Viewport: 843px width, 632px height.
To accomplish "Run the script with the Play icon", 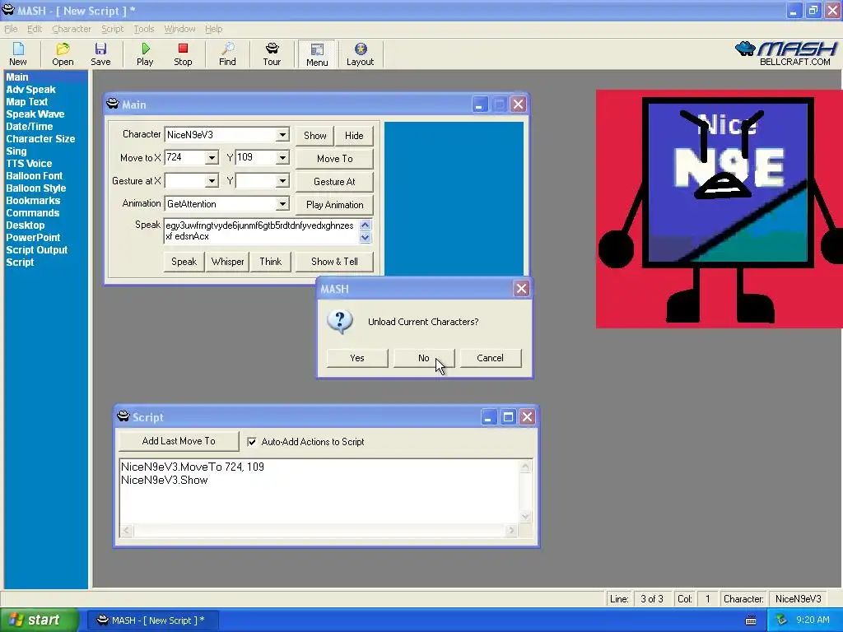I will point(145,54).
